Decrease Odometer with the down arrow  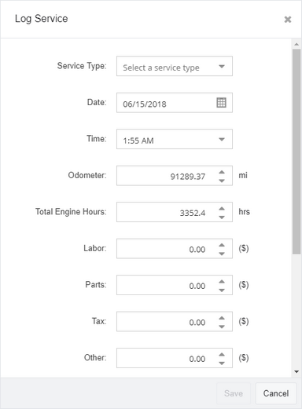[222, 181]
